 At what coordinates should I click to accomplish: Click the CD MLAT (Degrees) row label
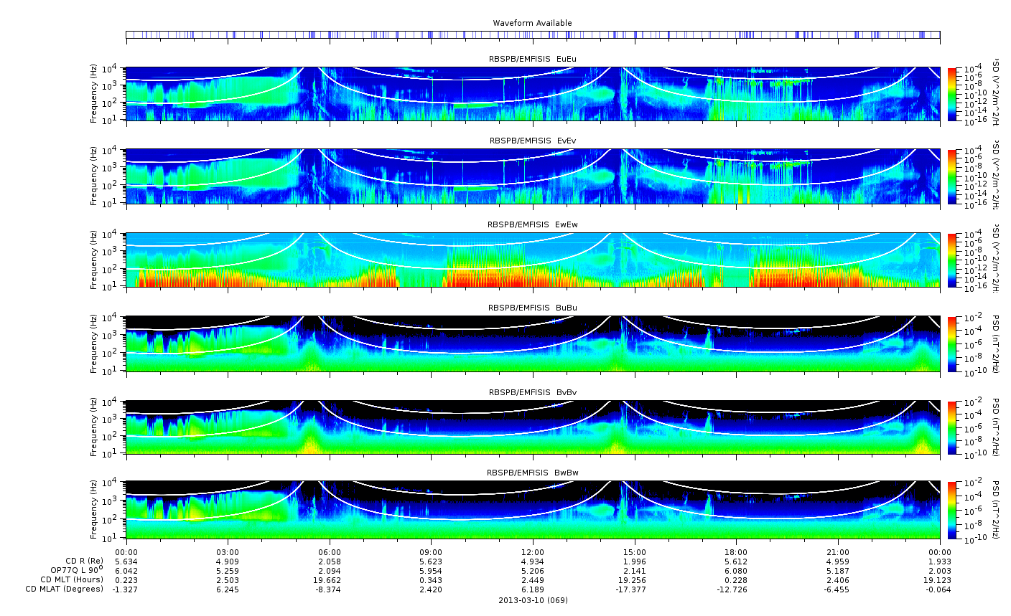[x=65, y=589]
